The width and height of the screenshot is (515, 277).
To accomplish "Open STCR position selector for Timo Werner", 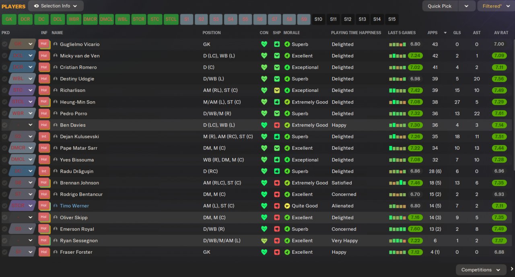I will (22, 206).
